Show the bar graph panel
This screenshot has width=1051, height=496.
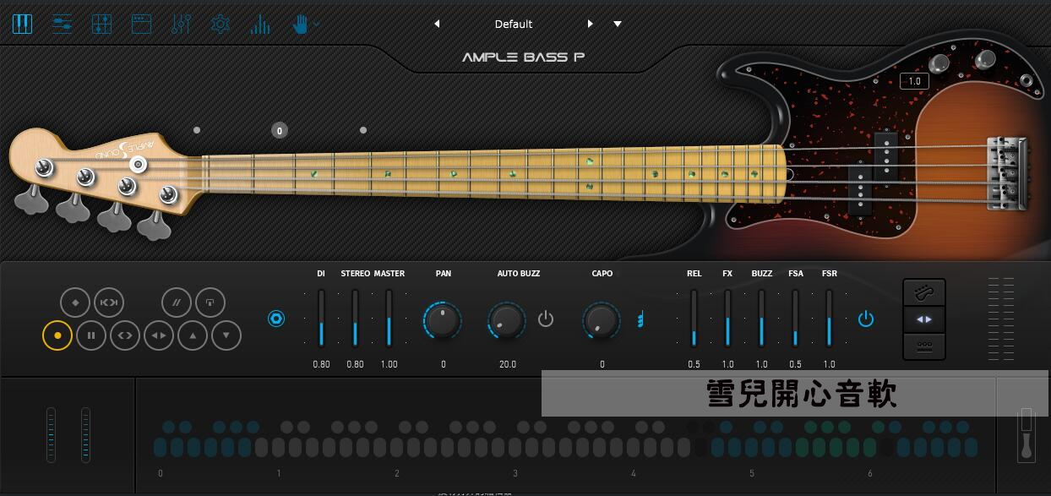(260, 24)
